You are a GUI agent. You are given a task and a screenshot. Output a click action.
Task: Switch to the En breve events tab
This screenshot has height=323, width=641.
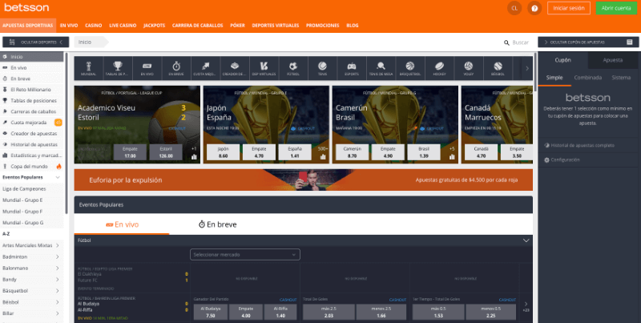pyautogui.click(x=217, y=224)
